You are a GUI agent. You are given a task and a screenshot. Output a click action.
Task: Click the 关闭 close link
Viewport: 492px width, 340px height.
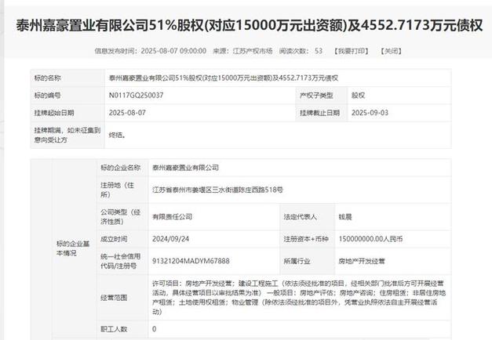(389, 51)
